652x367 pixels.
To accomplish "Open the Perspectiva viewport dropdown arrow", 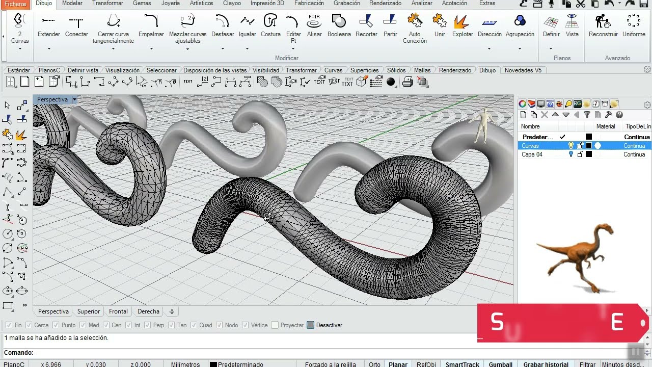I will [x=74, y=100].
